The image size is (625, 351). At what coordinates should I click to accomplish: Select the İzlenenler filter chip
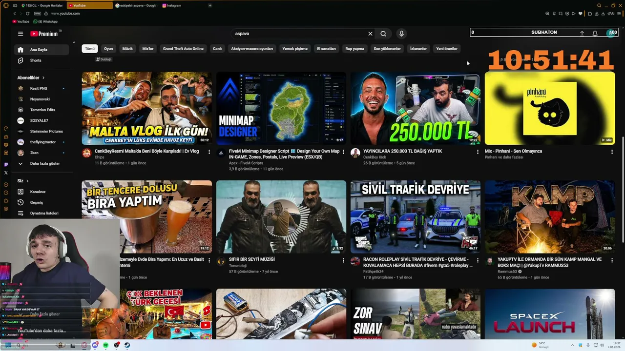(x=418, y=49)
